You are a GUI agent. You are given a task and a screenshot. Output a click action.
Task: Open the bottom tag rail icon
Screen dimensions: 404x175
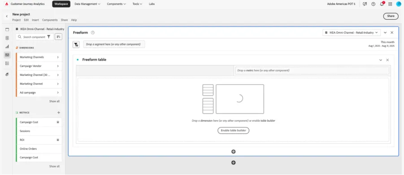7,74
